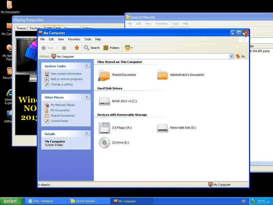Open My Documents link in Other Places
Image resolution: width=273 pixels, height=205 pixels.
60,110
